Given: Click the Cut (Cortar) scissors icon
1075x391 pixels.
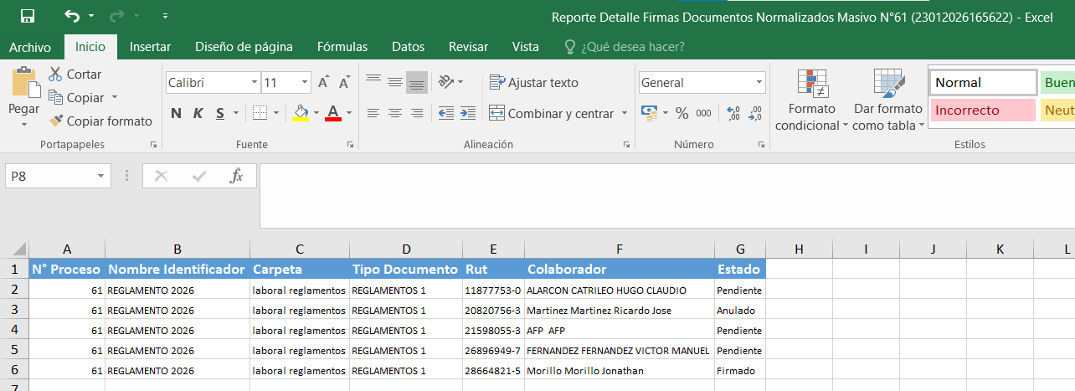Looking at the screenshot, I should (x=56, y=74).
